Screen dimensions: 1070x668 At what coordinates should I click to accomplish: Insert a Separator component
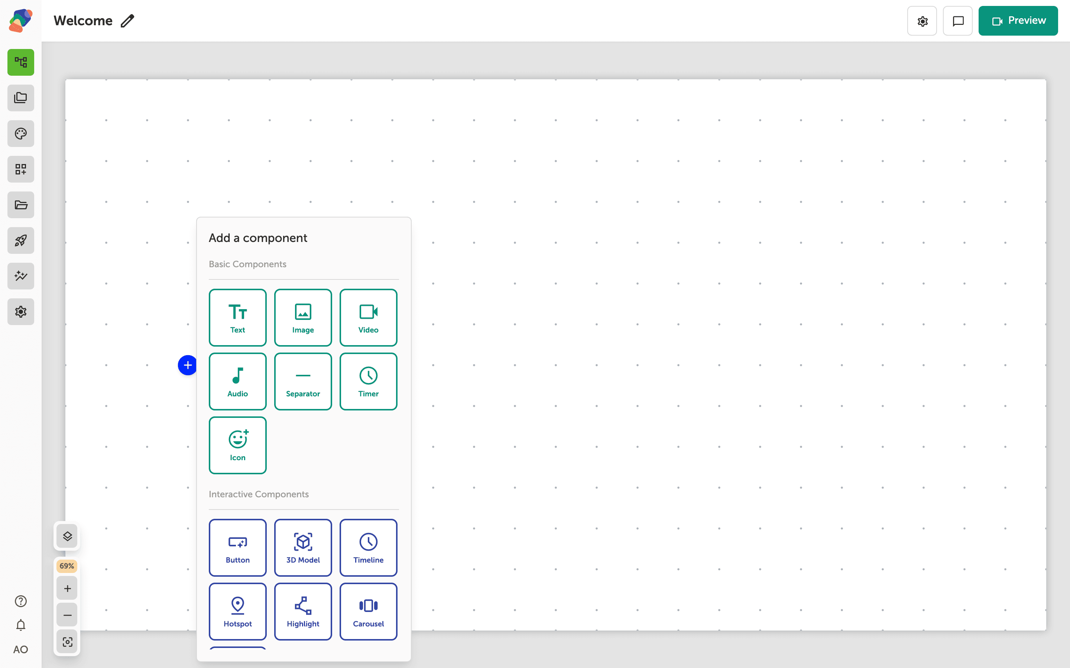click(303, 381)
